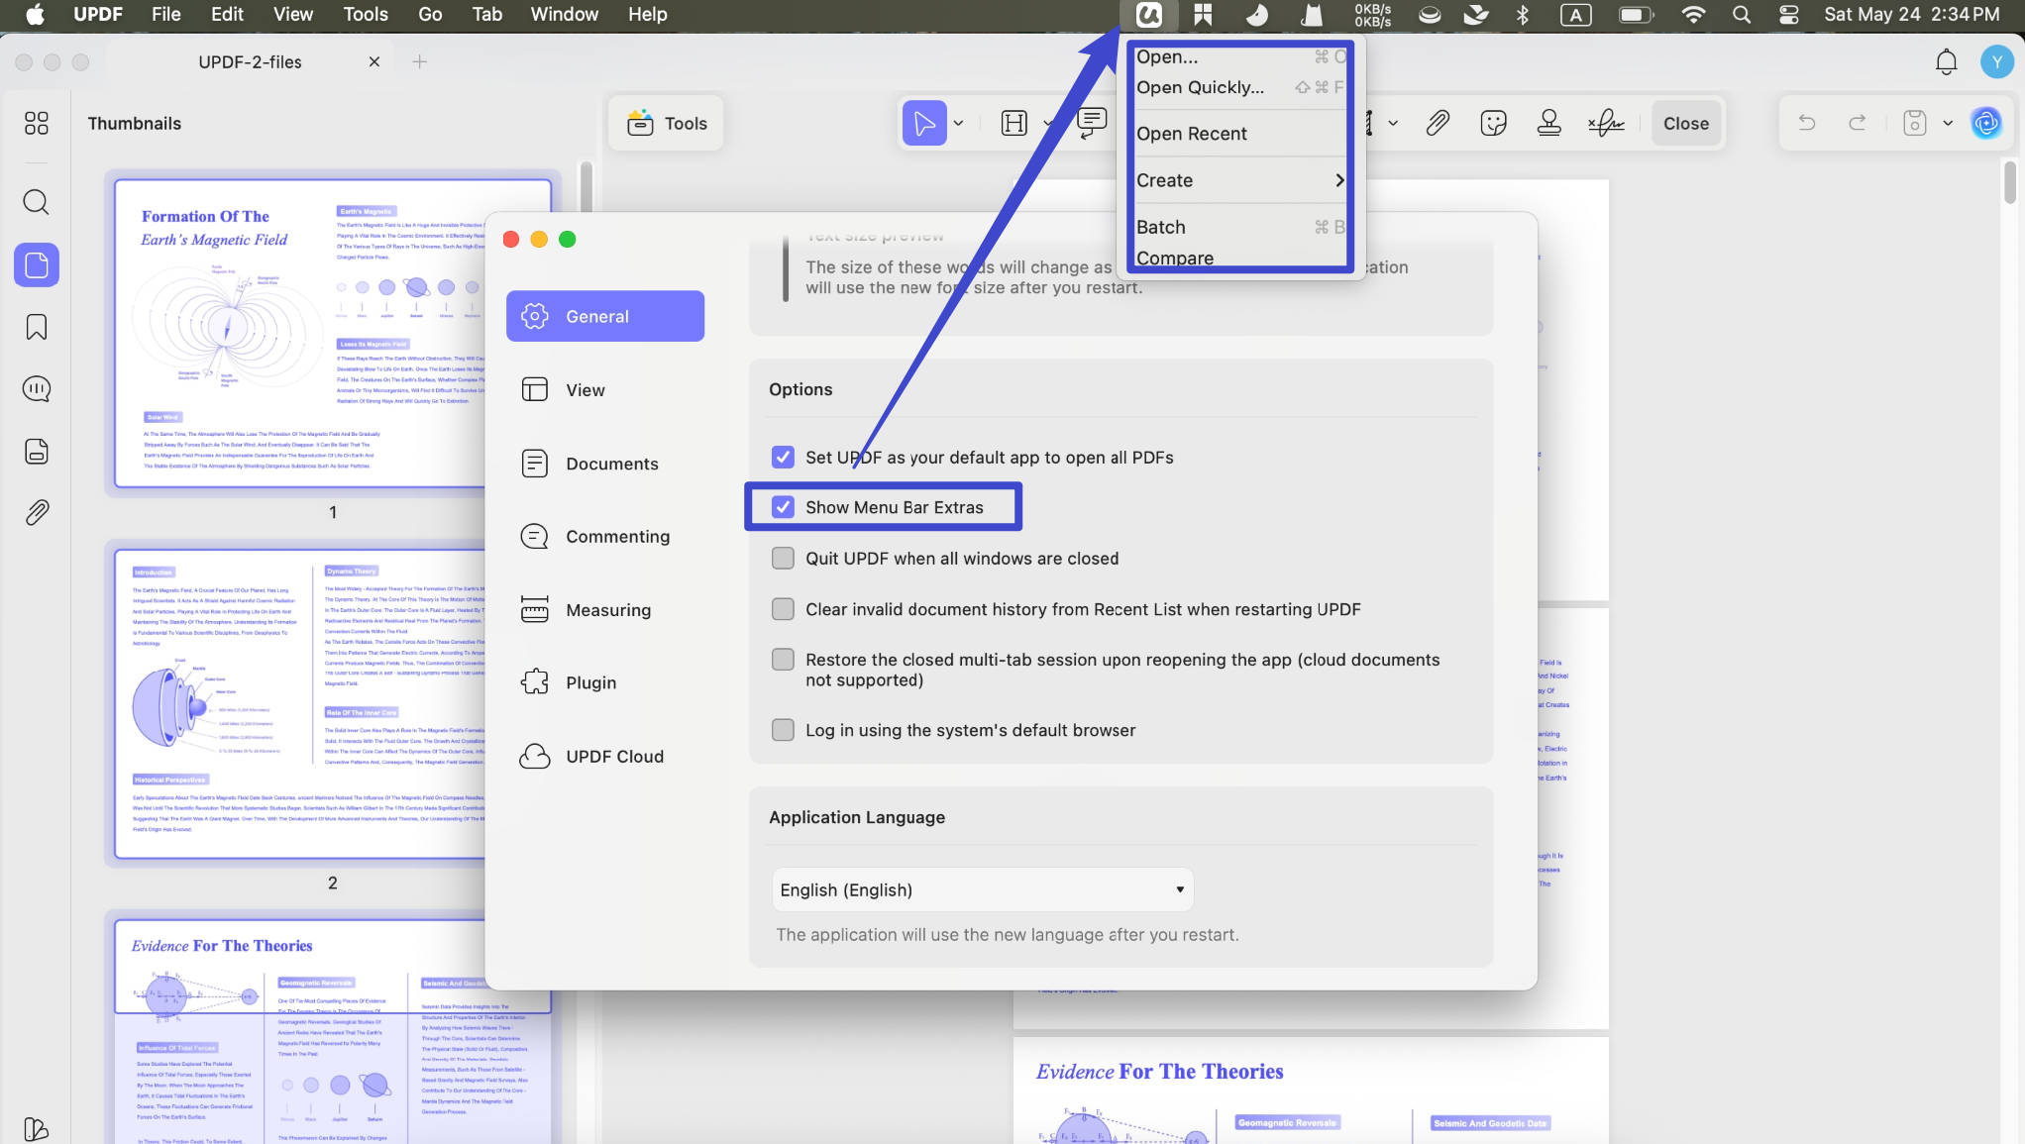
Task: Open the bookmark panel in left sidebar
Action: point(37,327)
